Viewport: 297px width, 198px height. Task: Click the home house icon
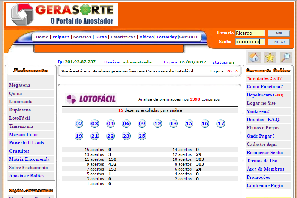pyautogui.click(x=254, y=57)
